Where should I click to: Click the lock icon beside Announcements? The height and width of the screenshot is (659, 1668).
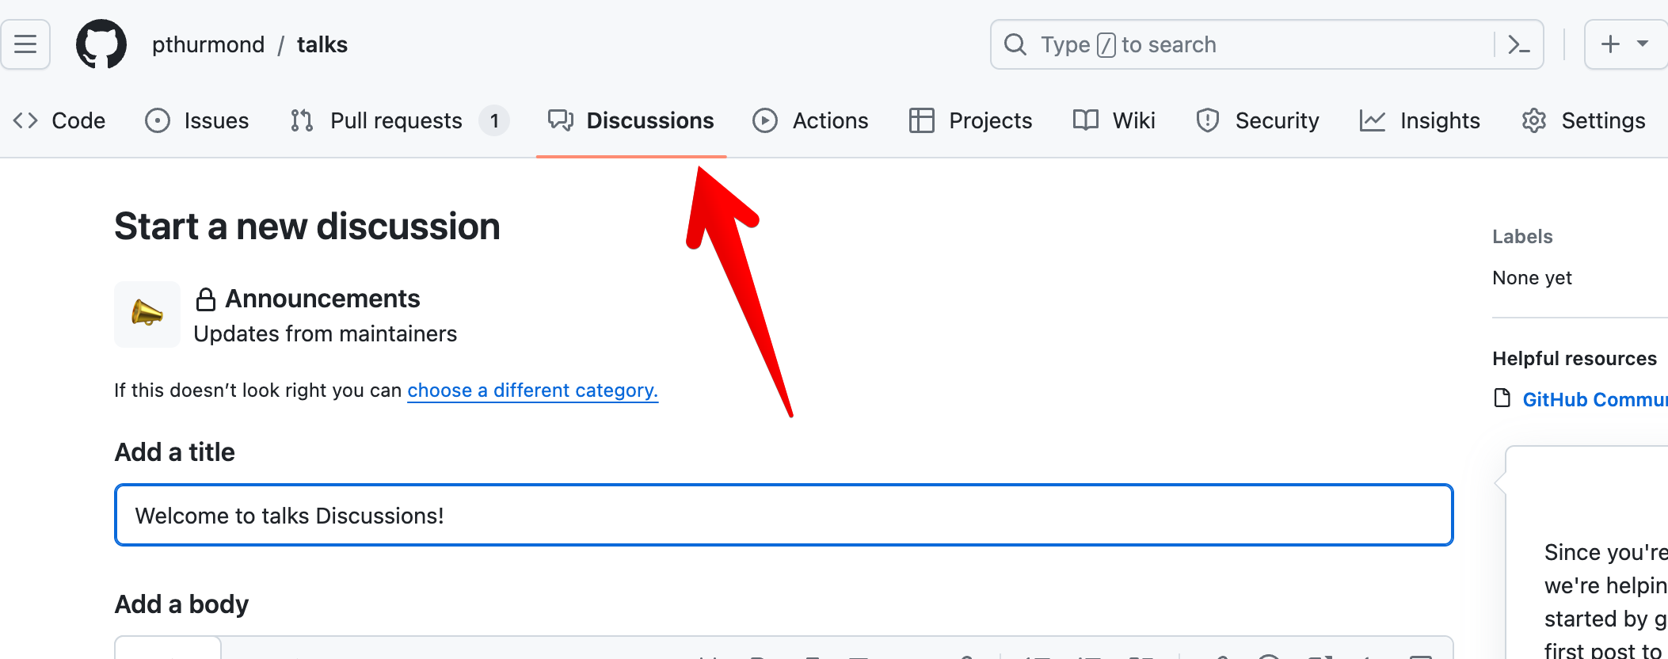coord(205,299)
